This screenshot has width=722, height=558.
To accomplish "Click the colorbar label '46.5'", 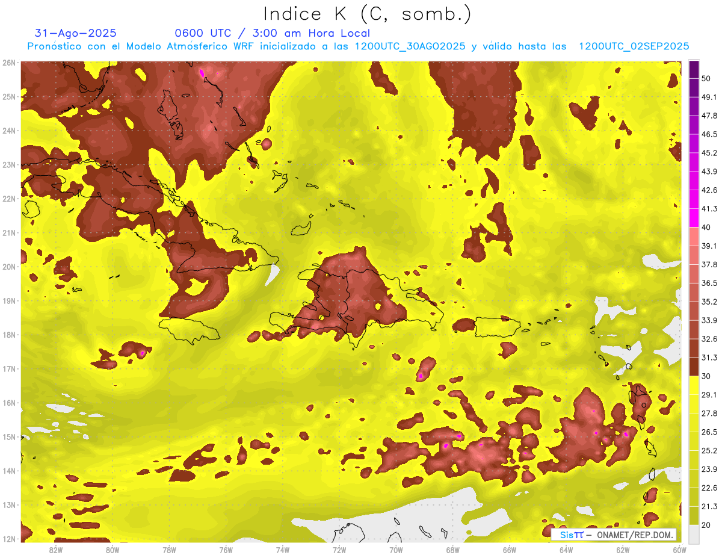I will pos(709,135).
